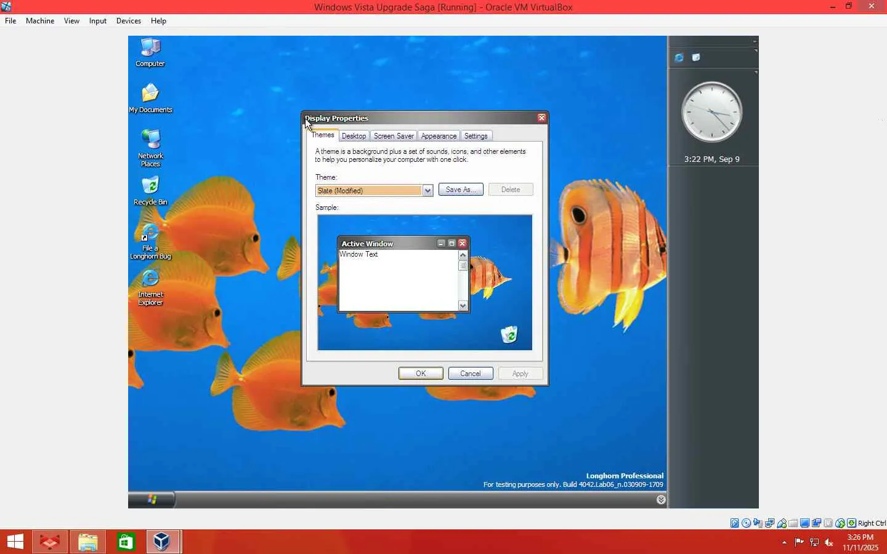Click Cancel in Display Properties
The width and height of the screenshot is (887, 554).
pyautogui.click(x=471, y=374)
